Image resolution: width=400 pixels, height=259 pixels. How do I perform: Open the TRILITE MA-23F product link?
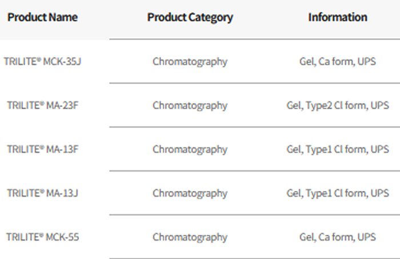click(x=42, y=105)
